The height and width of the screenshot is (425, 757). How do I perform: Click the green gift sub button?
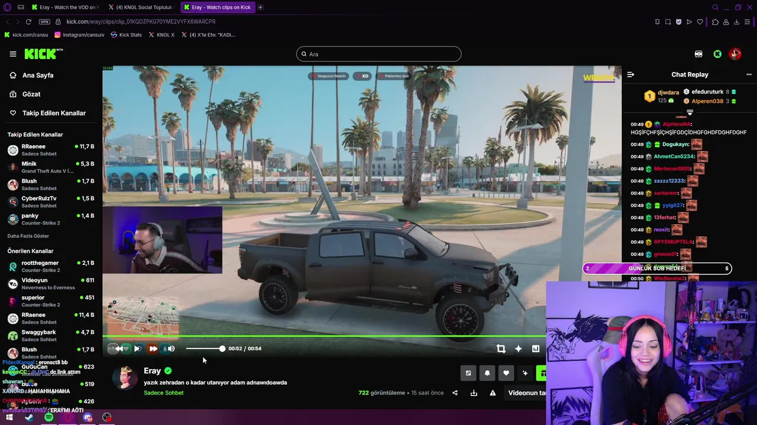(541, 373)
